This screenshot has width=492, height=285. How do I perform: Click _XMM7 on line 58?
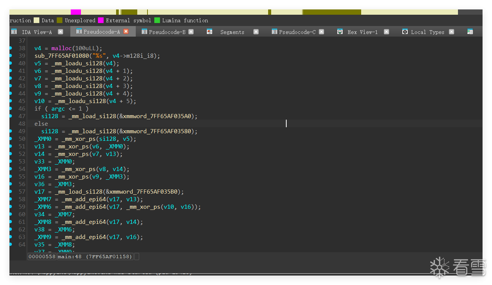point(43,199)
